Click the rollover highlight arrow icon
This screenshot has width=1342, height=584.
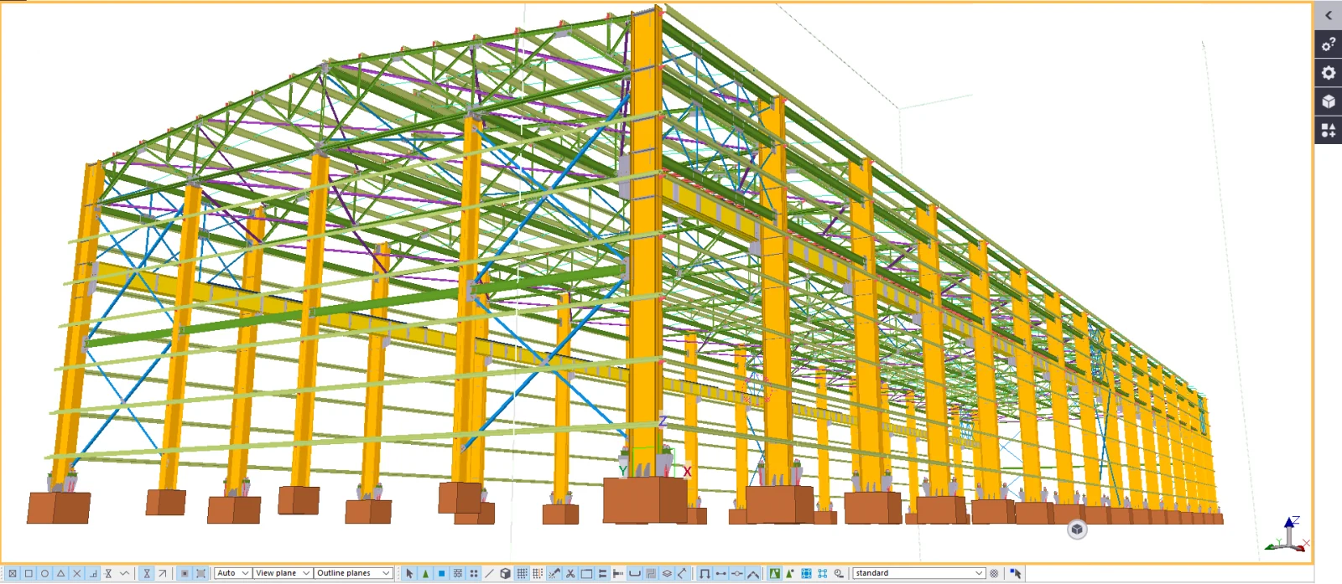pyautogui.click(x=1016, y=573)
